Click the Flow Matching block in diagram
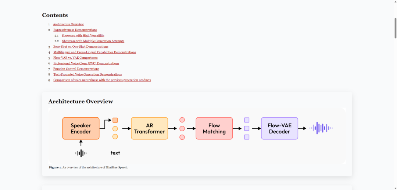This screenshot has height=190, width=397. (x=214, y=128)
